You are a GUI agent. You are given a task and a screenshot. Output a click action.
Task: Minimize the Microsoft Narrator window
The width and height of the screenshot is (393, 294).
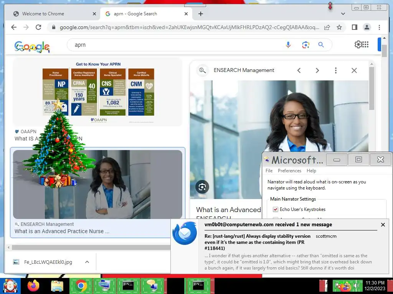coord(337,160)
